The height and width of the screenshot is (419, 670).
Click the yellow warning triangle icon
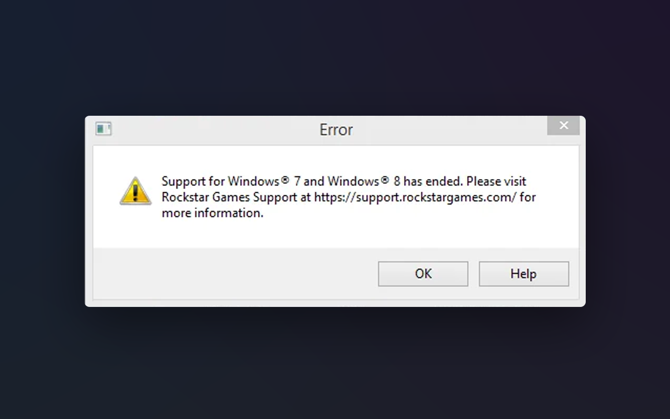pos(136,191)
